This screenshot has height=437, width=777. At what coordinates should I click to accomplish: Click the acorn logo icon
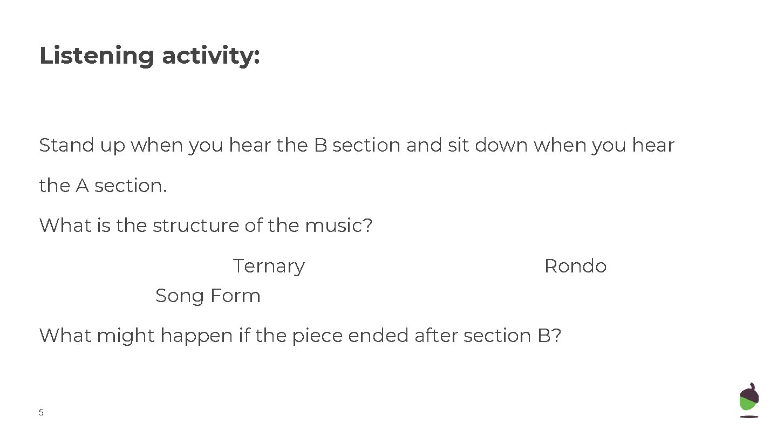pos(749,400)
